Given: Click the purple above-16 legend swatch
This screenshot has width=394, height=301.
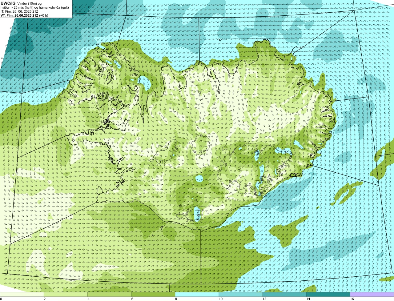Looking at the screenshot, I should (x=372, y=295).
